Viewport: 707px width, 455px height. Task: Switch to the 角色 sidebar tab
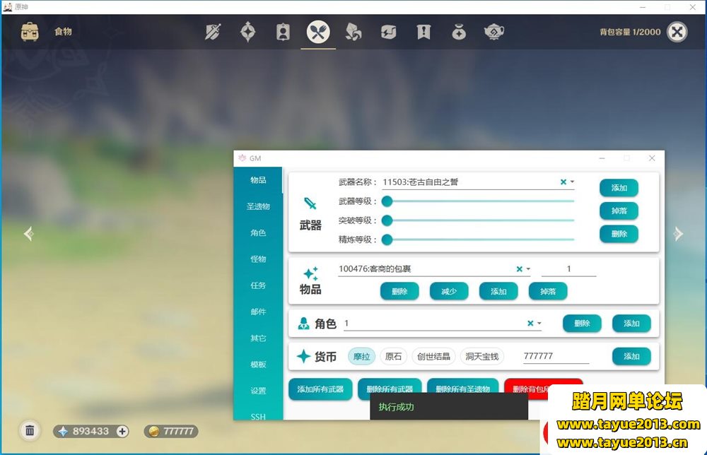pyautogui.click(x=258, y=232)
